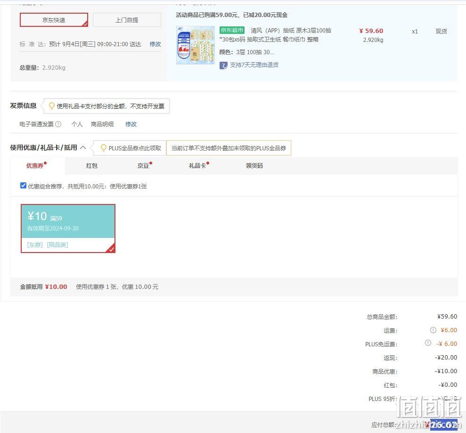Click the 返现 -¥20.00 value
The height and width of the screenshot is (433, 466).
(x=446, y=358)
